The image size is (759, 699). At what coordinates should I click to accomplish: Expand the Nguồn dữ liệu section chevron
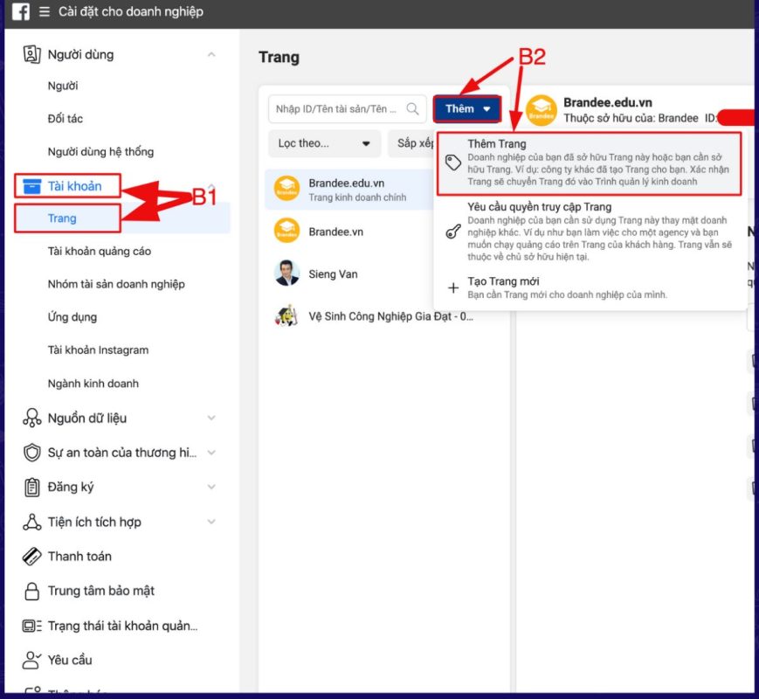211,418
